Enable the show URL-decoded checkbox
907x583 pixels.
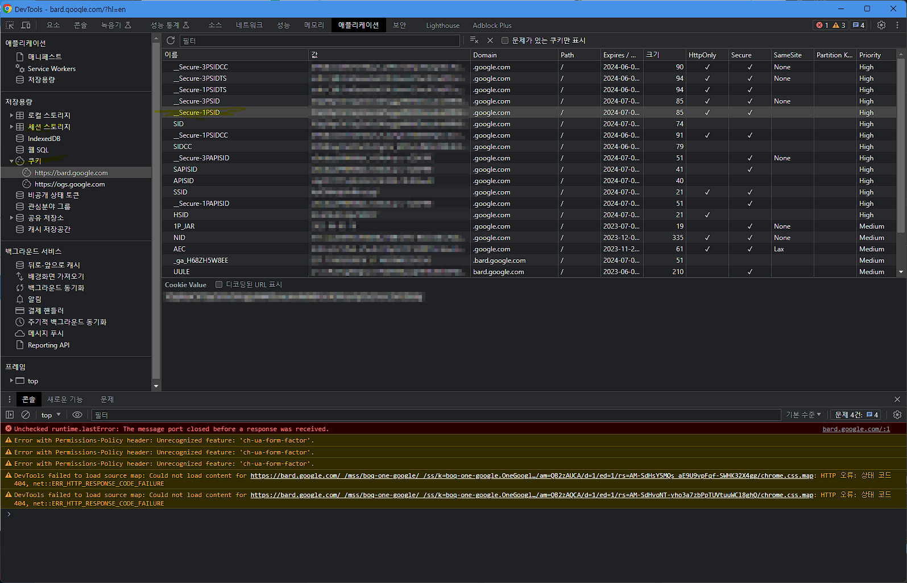(219, 284)
